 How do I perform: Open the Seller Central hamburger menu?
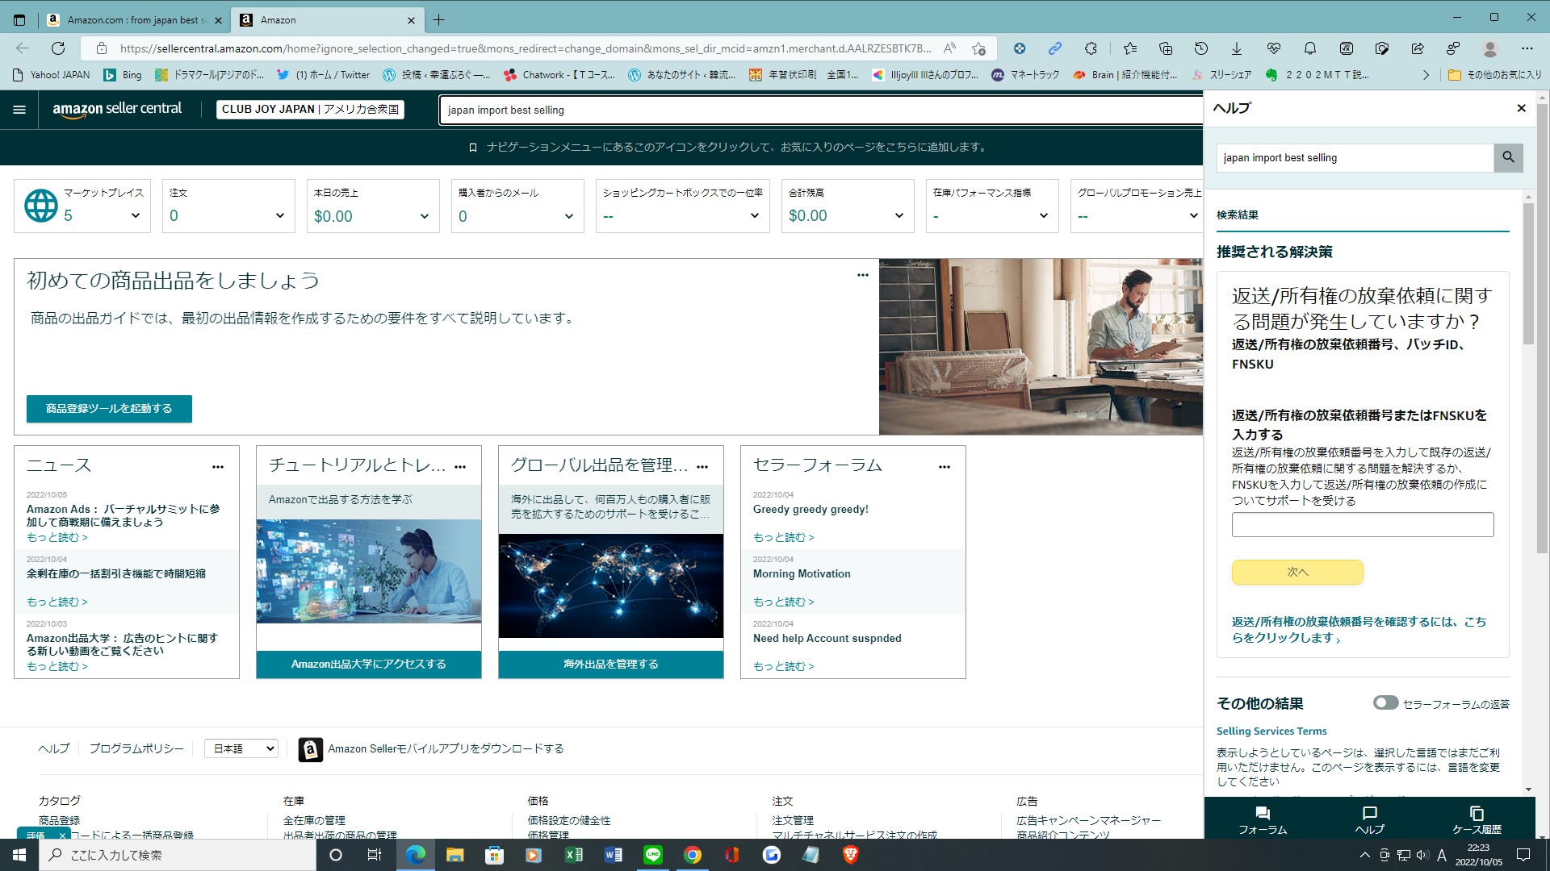click(x=19, y=110)
